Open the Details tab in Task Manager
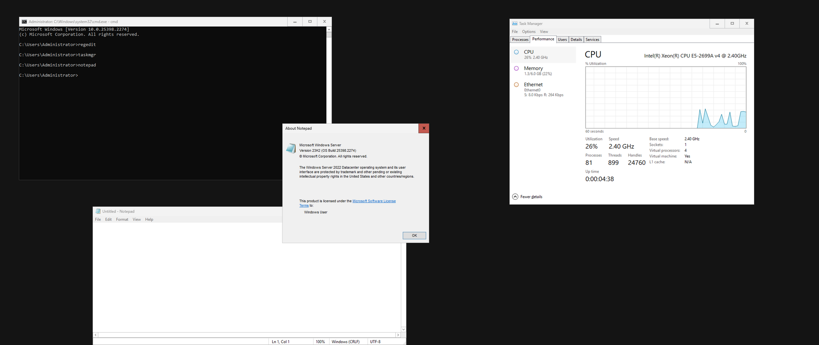 pos(576,40)
